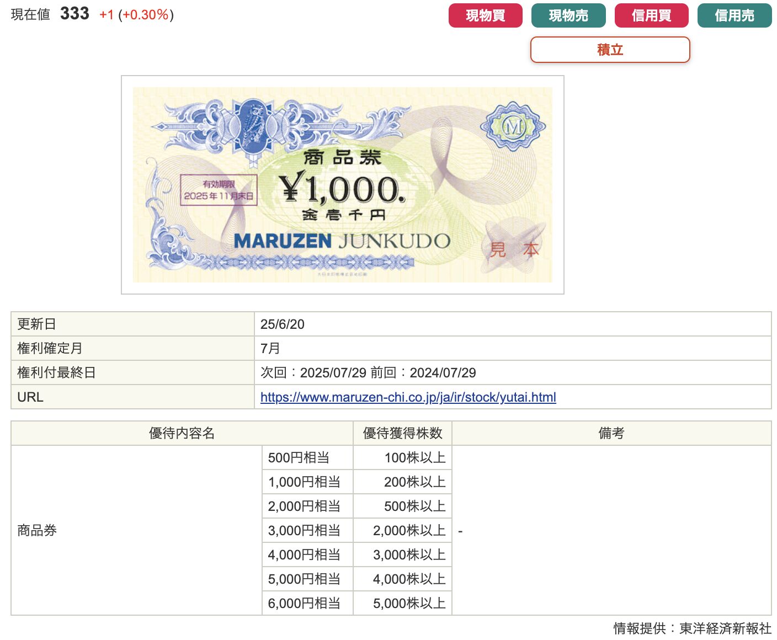
Task: Open the maruzen-chi.co.jp yutai link
Action: [408, 397]
